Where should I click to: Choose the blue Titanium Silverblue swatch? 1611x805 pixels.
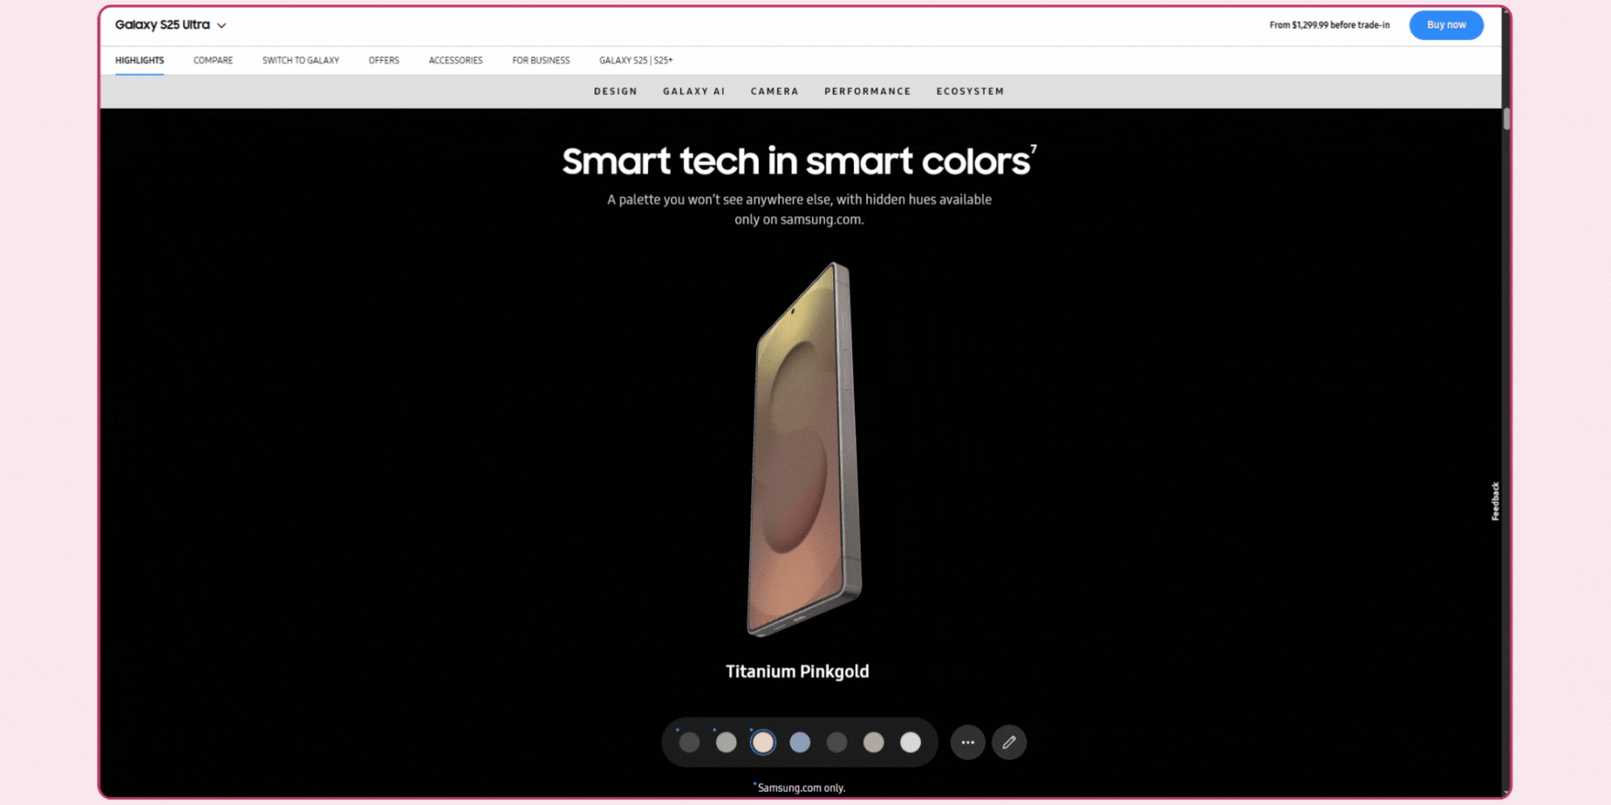coord(800,742)
